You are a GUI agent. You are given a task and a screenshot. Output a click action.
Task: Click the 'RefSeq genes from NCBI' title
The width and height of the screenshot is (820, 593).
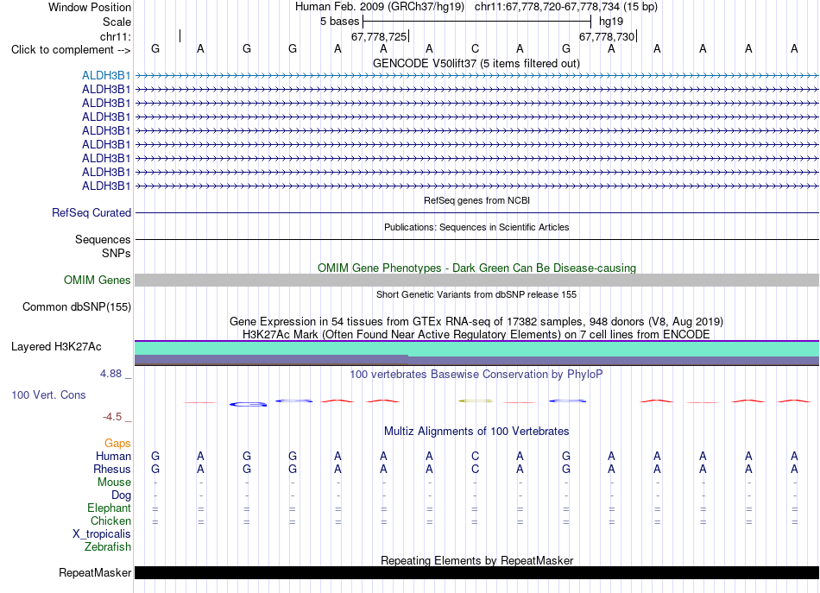coord(476,200)
